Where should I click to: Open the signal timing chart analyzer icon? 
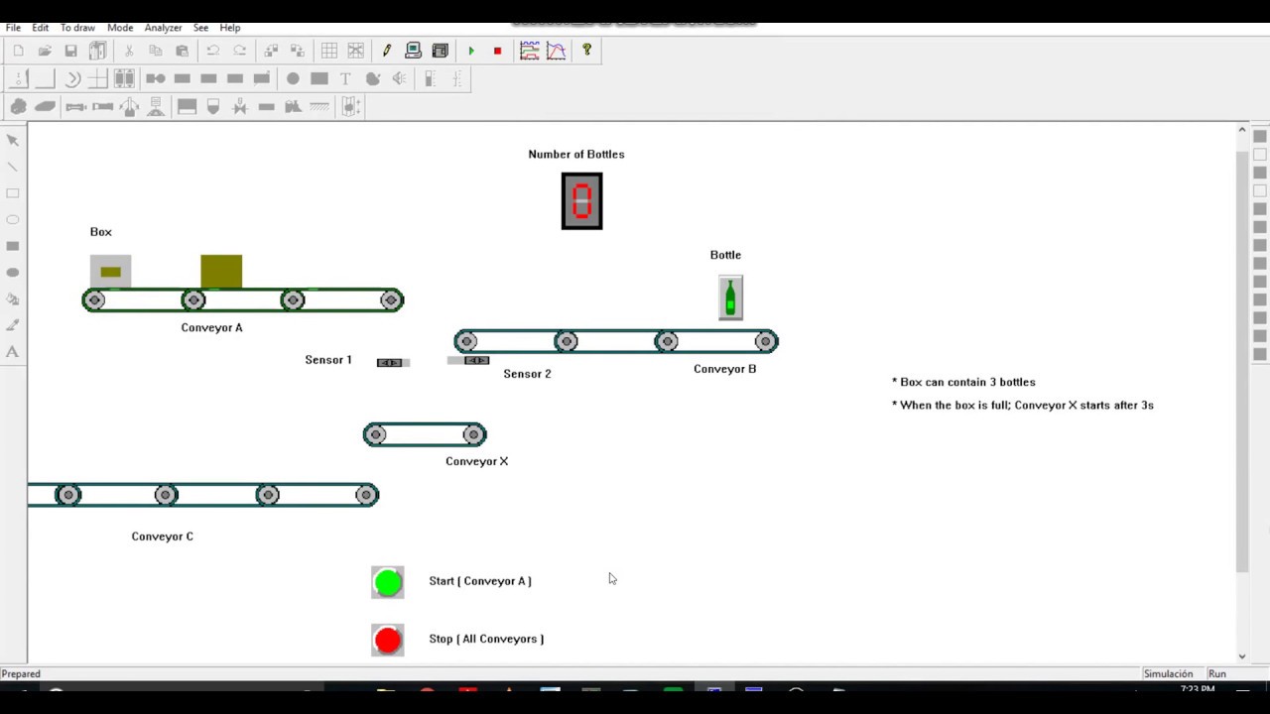tap(530, 51)
